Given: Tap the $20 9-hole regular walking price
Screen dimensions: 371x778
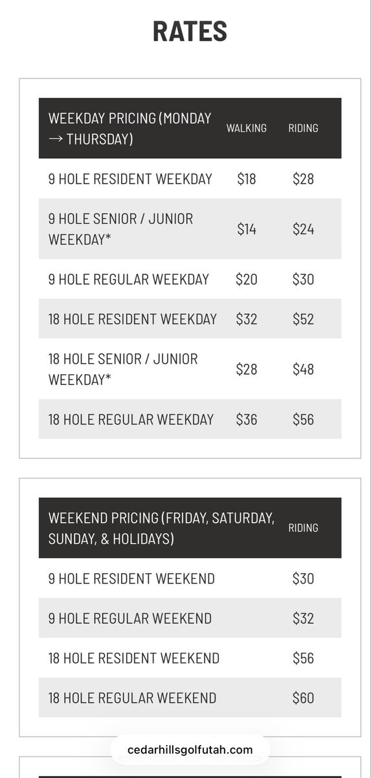Looking at the screenshot, I should 246,279.
